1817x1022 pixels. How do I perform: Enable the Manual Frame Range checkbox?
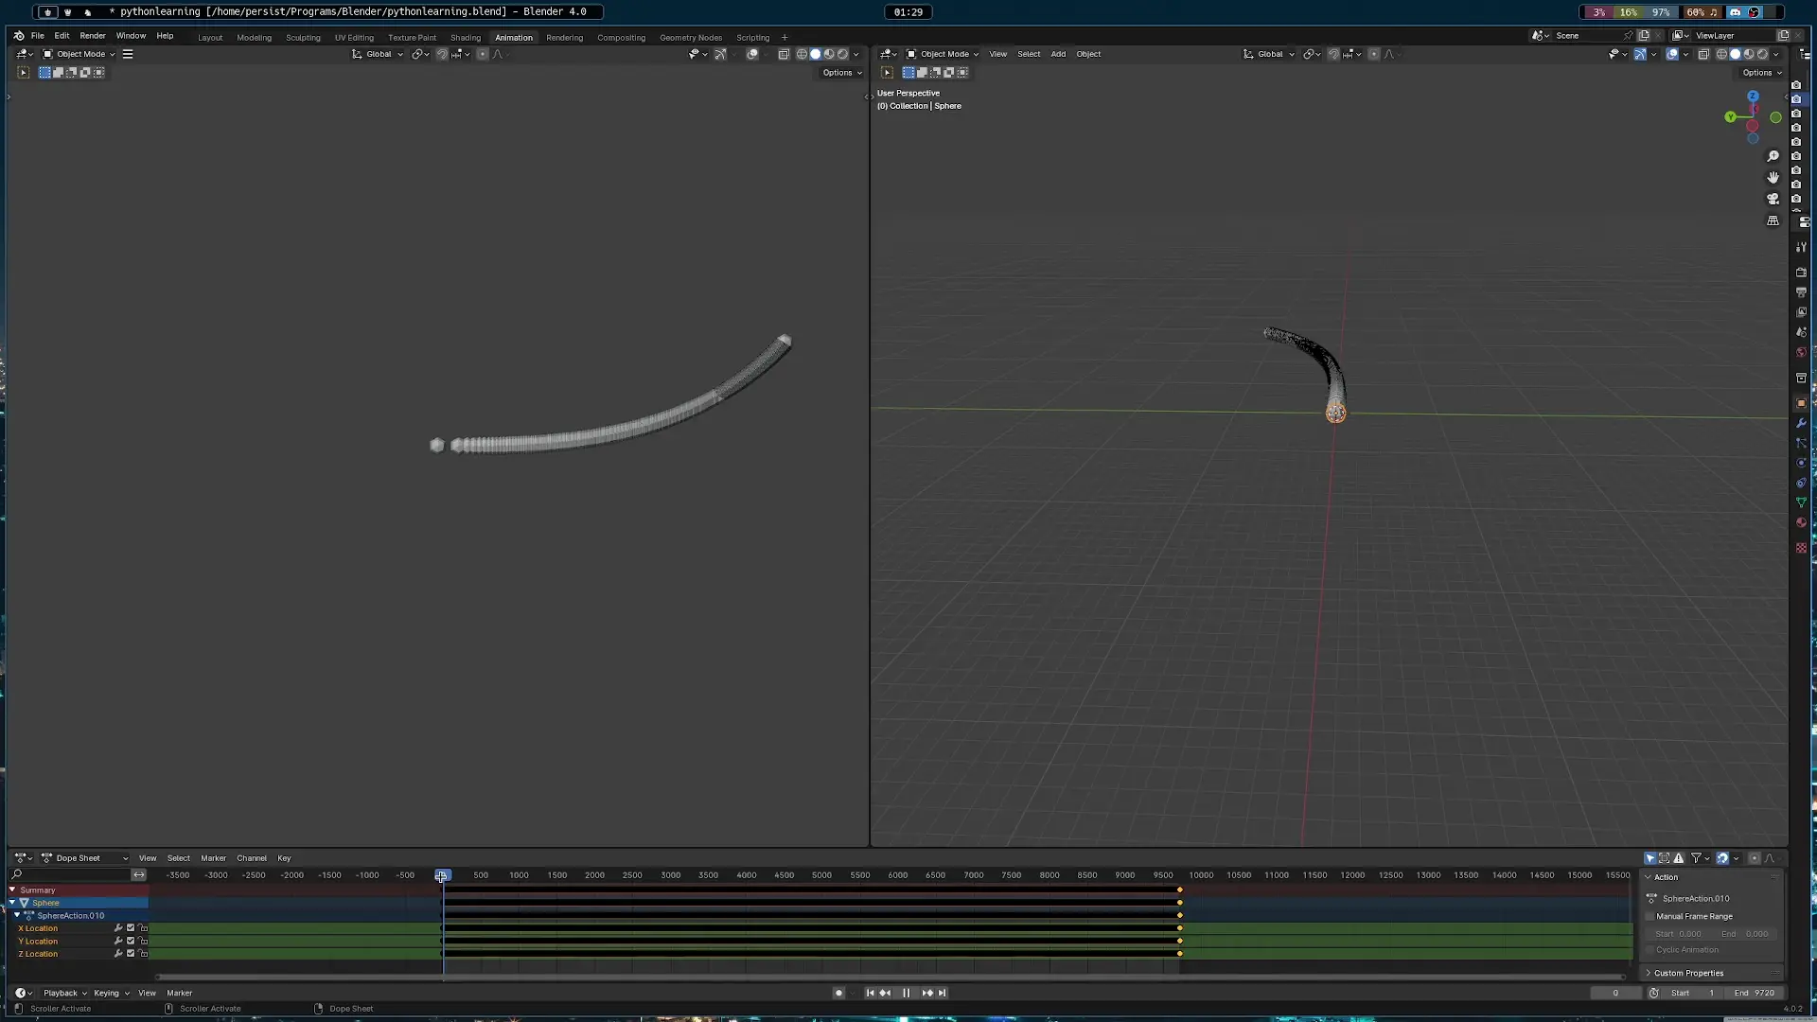[x=1651, y=916]
